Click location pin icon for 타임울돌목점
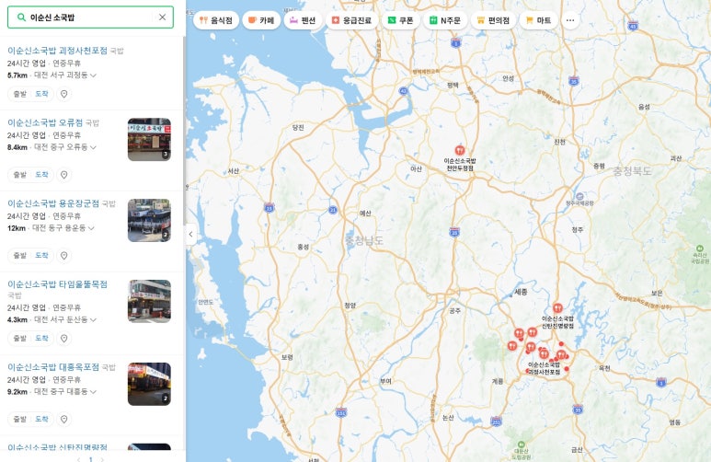 [x=64, y=338]
